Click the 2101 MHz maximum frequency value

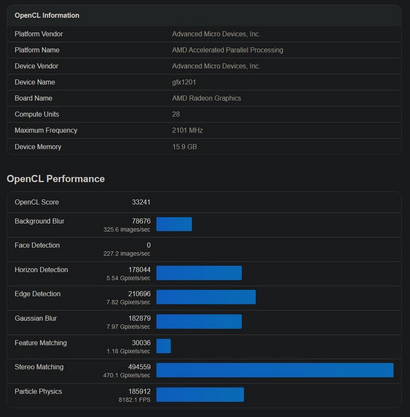tap(187, 130)
